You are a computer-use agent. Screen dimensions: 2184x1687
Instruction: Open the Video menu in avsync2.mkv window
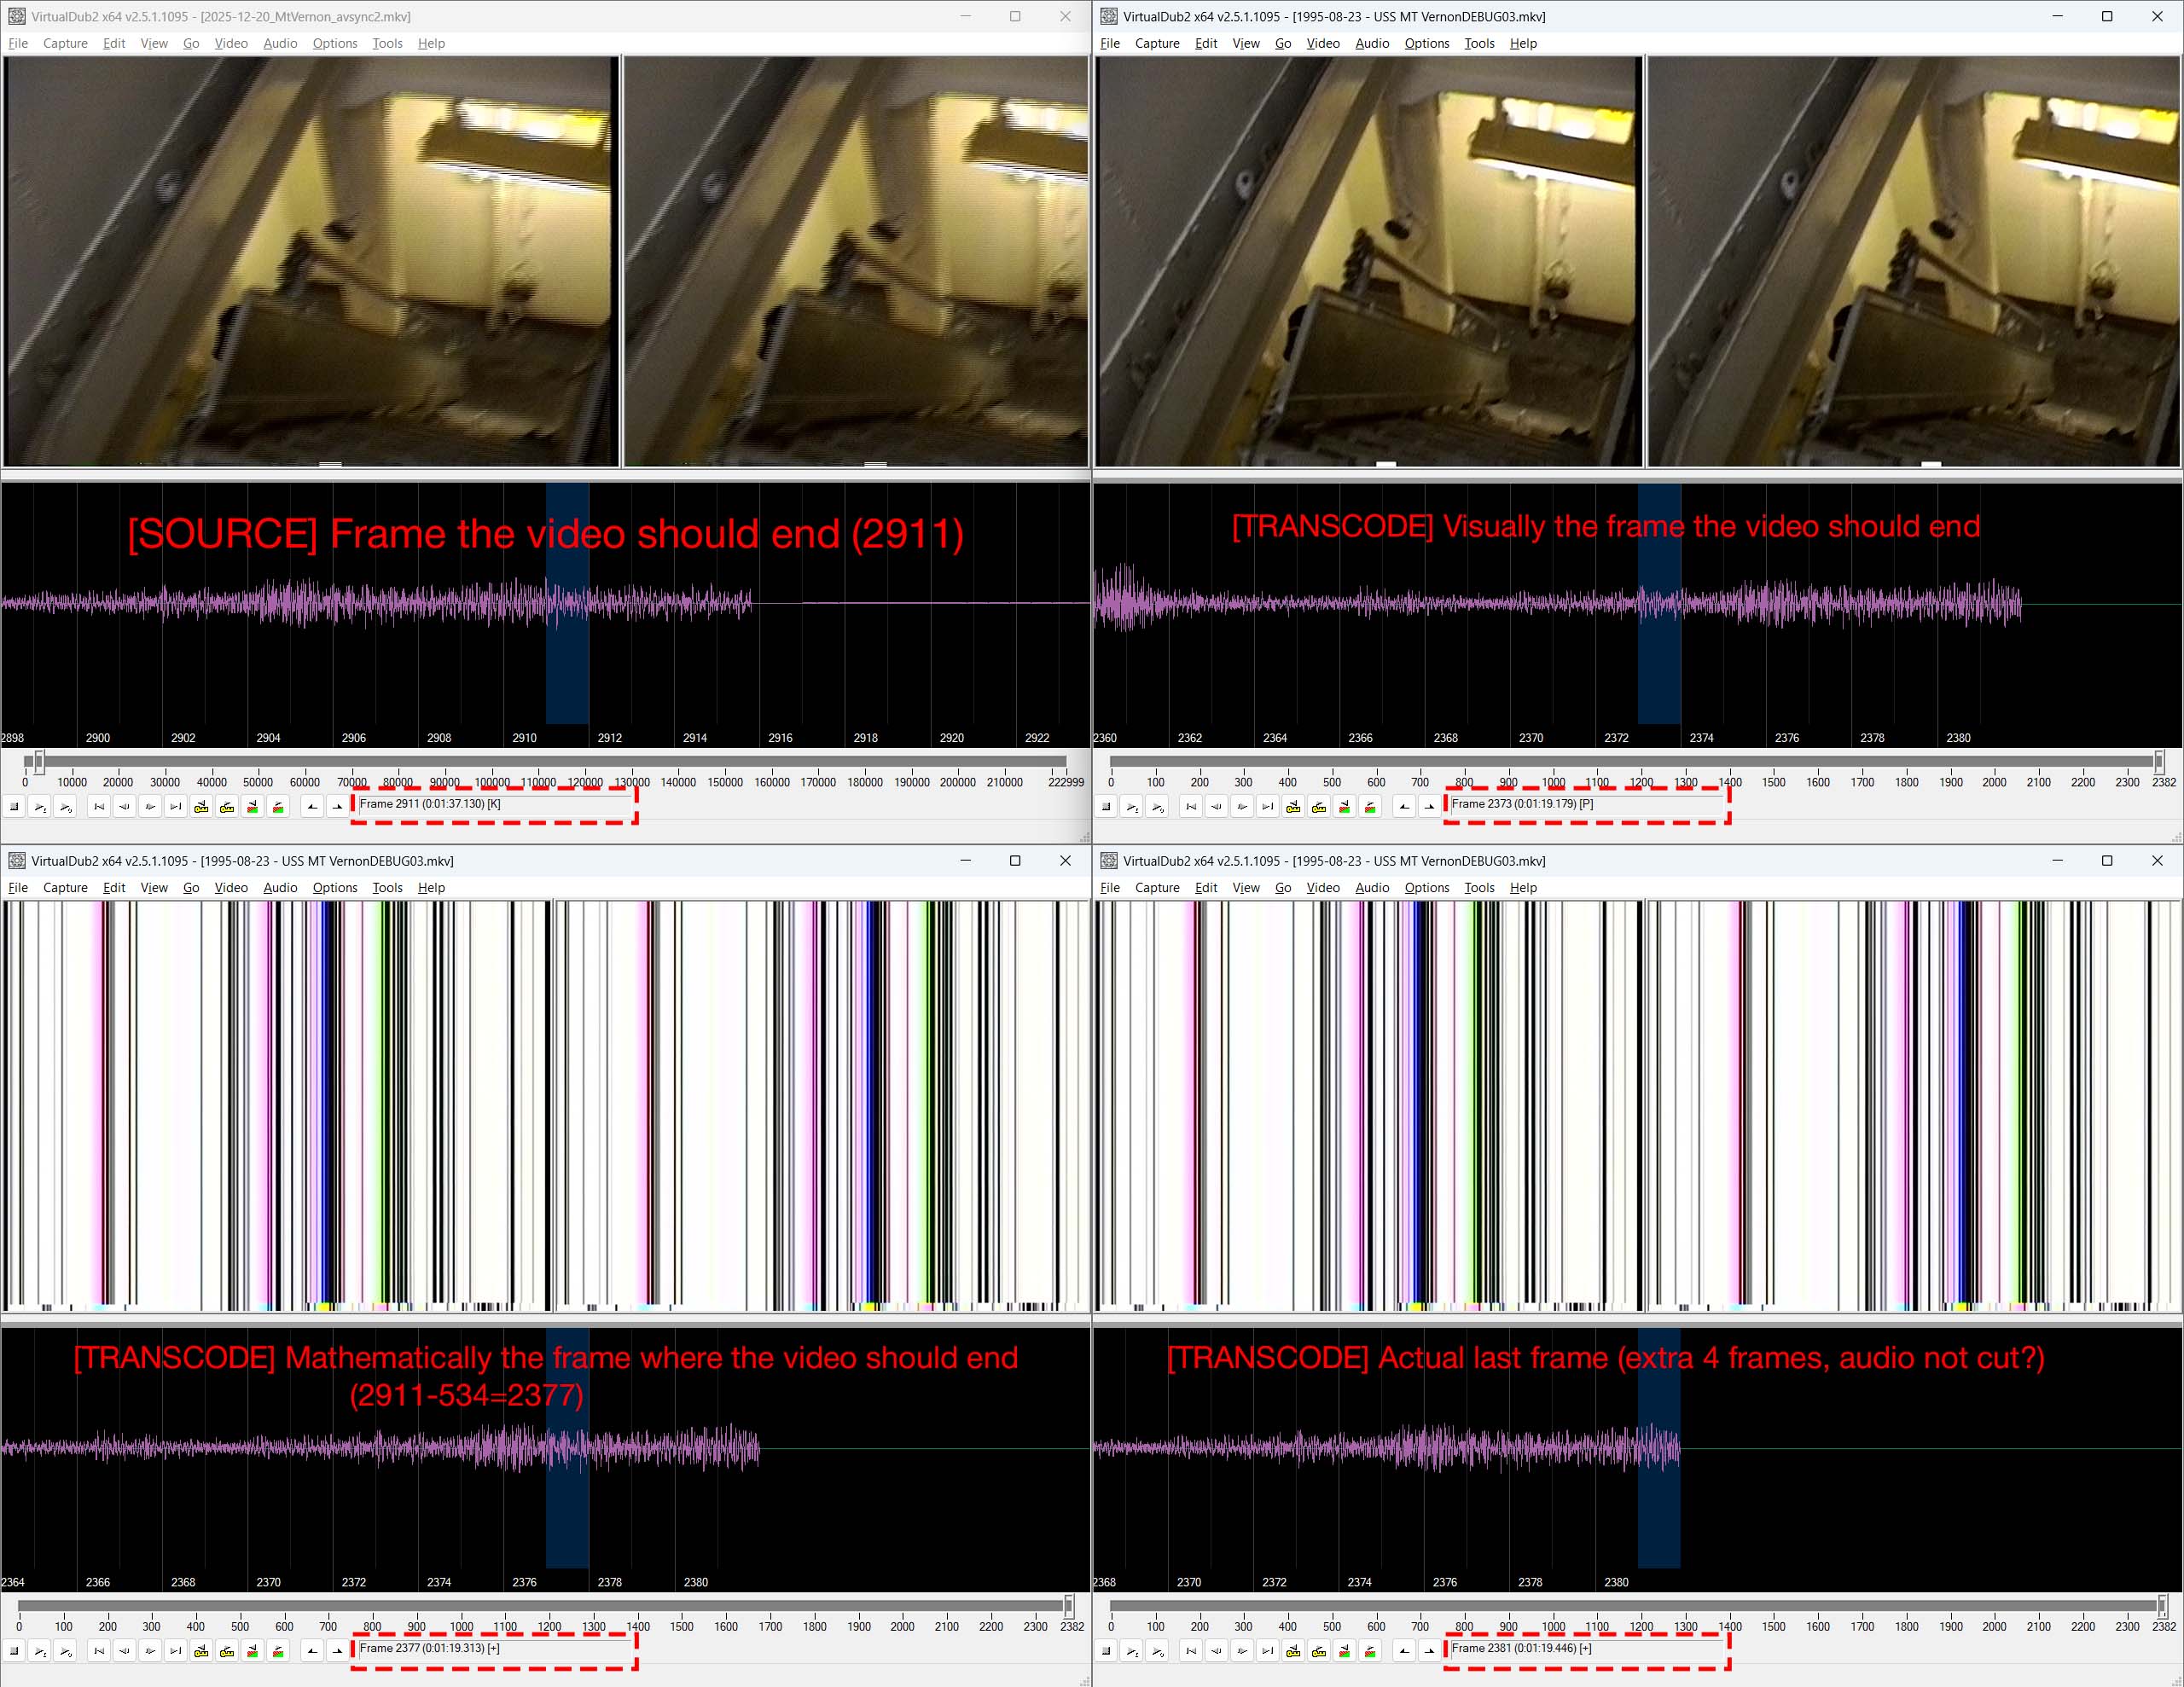click(231, 43)
